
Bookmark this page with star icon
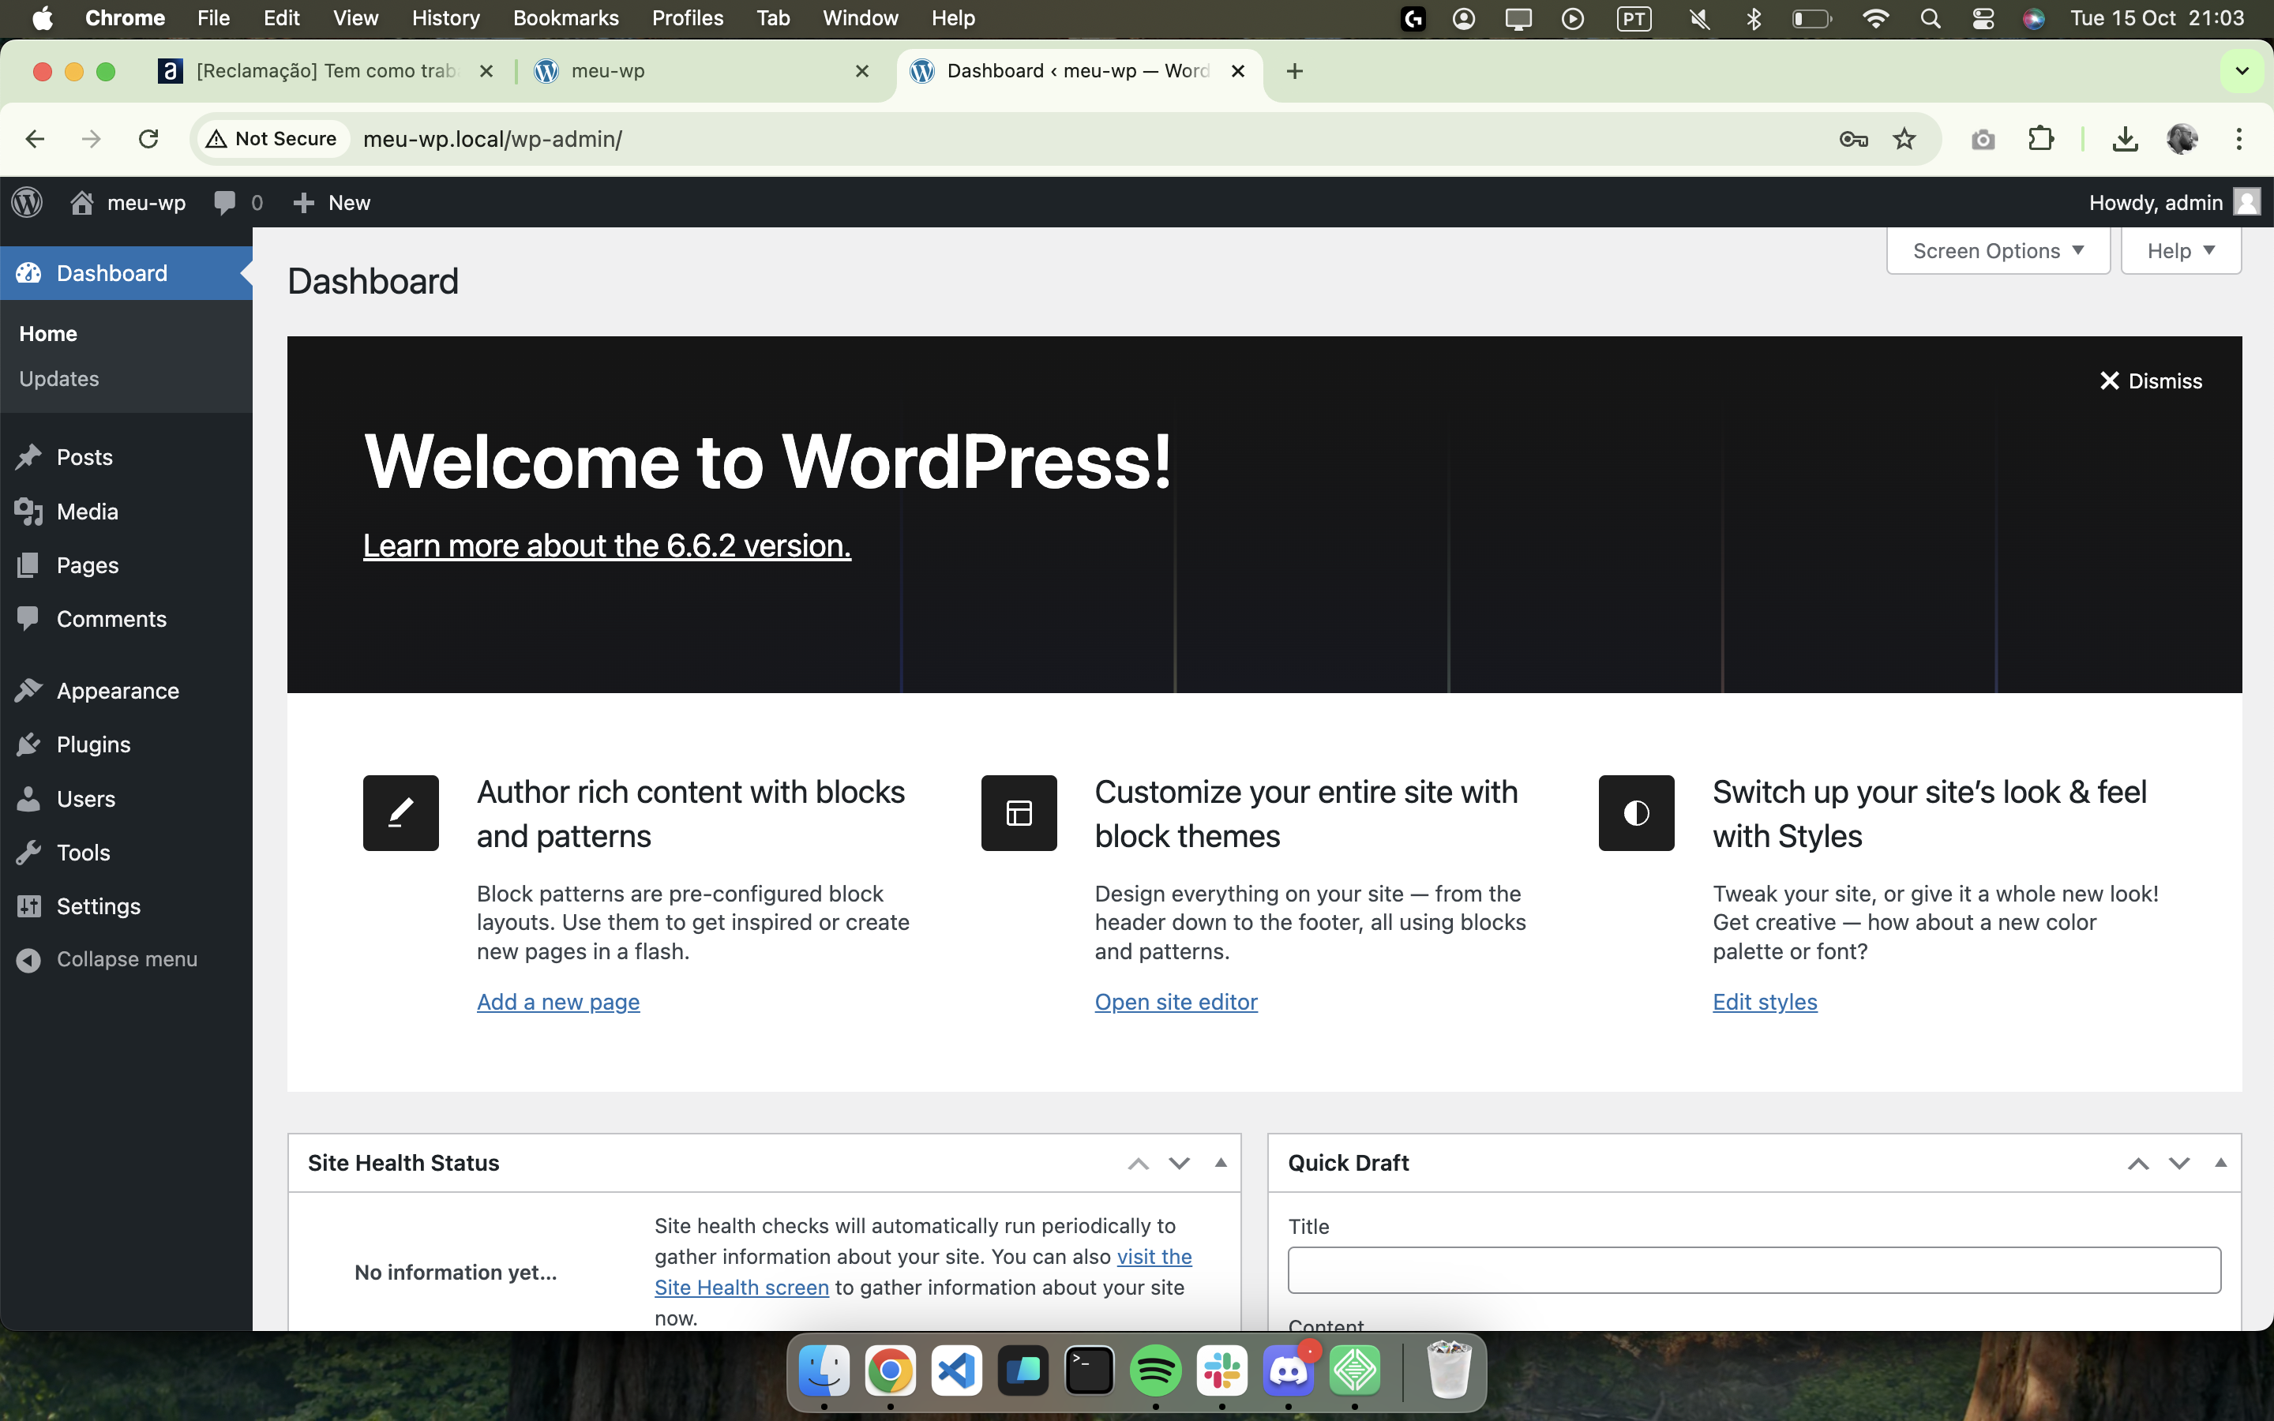tap(1904, 139)
